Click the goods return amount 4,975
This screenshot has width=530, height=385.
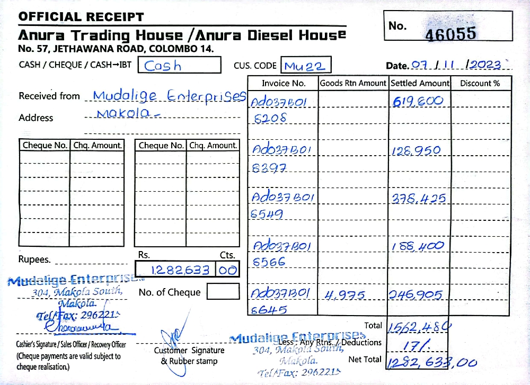(344, 296)
